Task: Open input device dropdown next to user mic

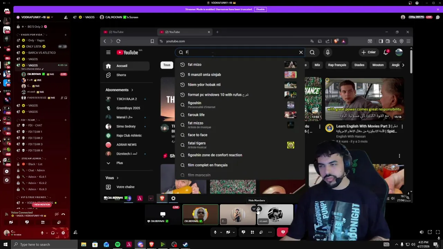Action: point(46,233)
